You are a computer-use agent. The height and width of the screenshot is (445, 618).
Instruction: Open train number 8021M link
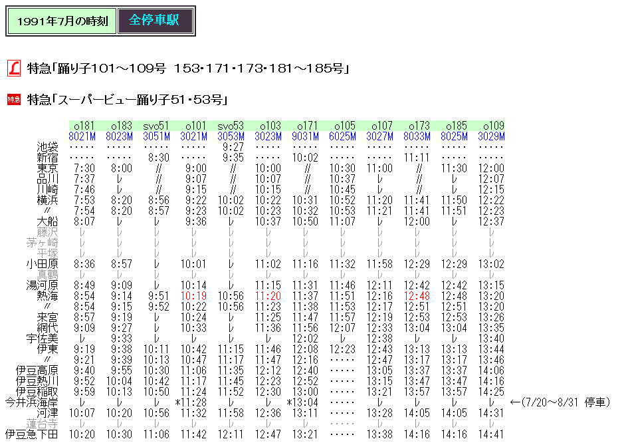tap(83, 136)
